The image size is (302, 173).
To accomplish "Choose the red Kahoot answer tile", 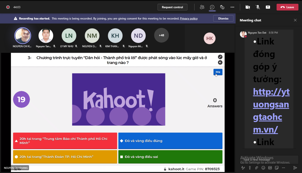I will point(65,141).
